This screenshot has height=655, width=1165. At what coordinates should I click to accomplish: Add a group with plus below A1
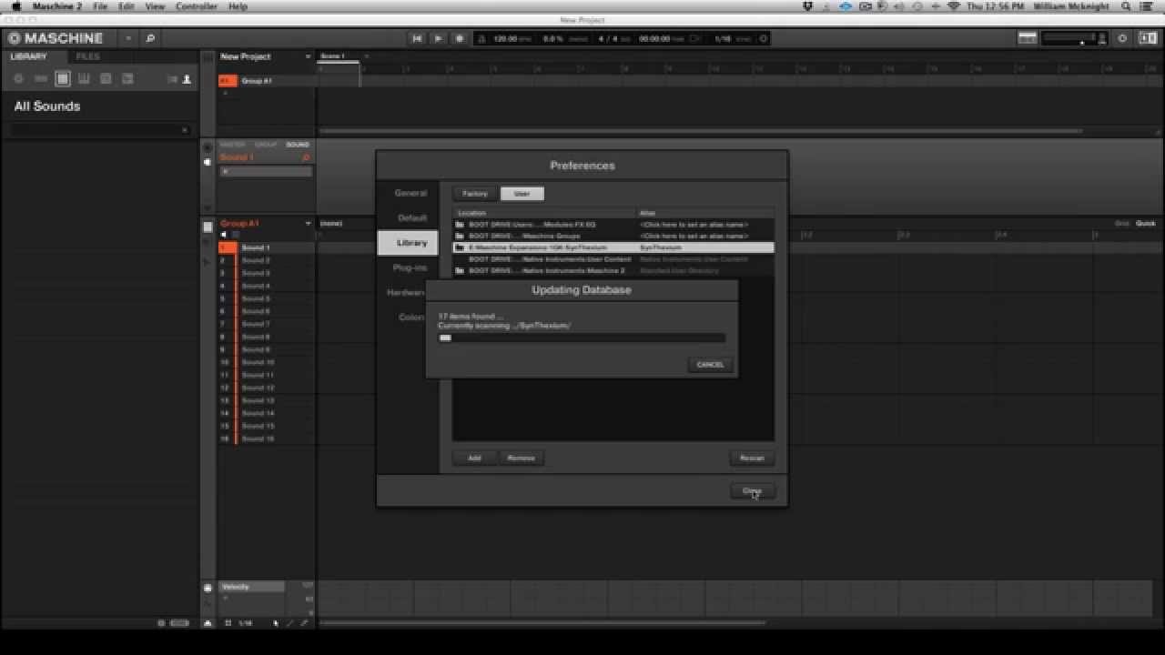click(x=226, y=93)
